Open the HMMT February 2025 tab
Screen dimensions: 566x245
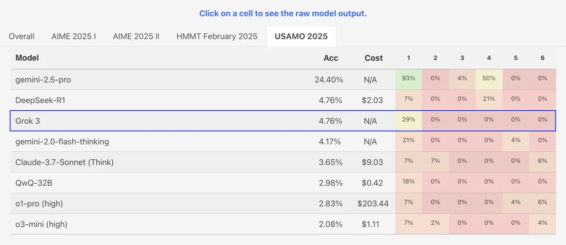tap(217, 36)
